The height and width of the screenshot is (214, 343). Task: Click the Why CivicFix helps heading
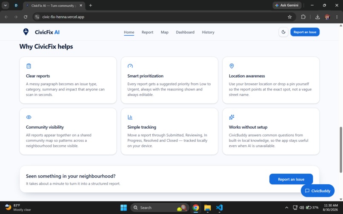[x=46, y=47]
